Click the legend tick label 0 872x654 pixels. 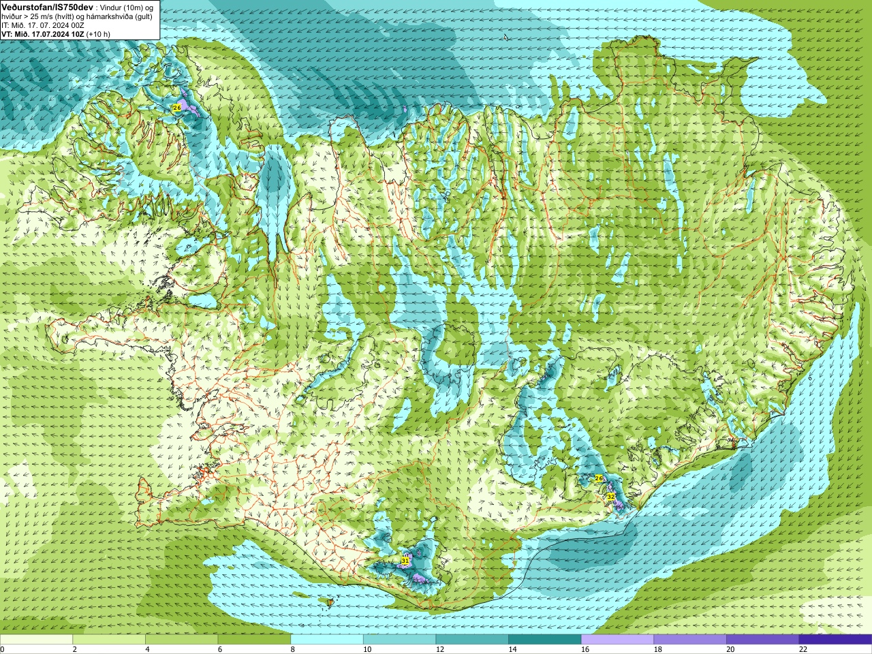coord(2,649)
